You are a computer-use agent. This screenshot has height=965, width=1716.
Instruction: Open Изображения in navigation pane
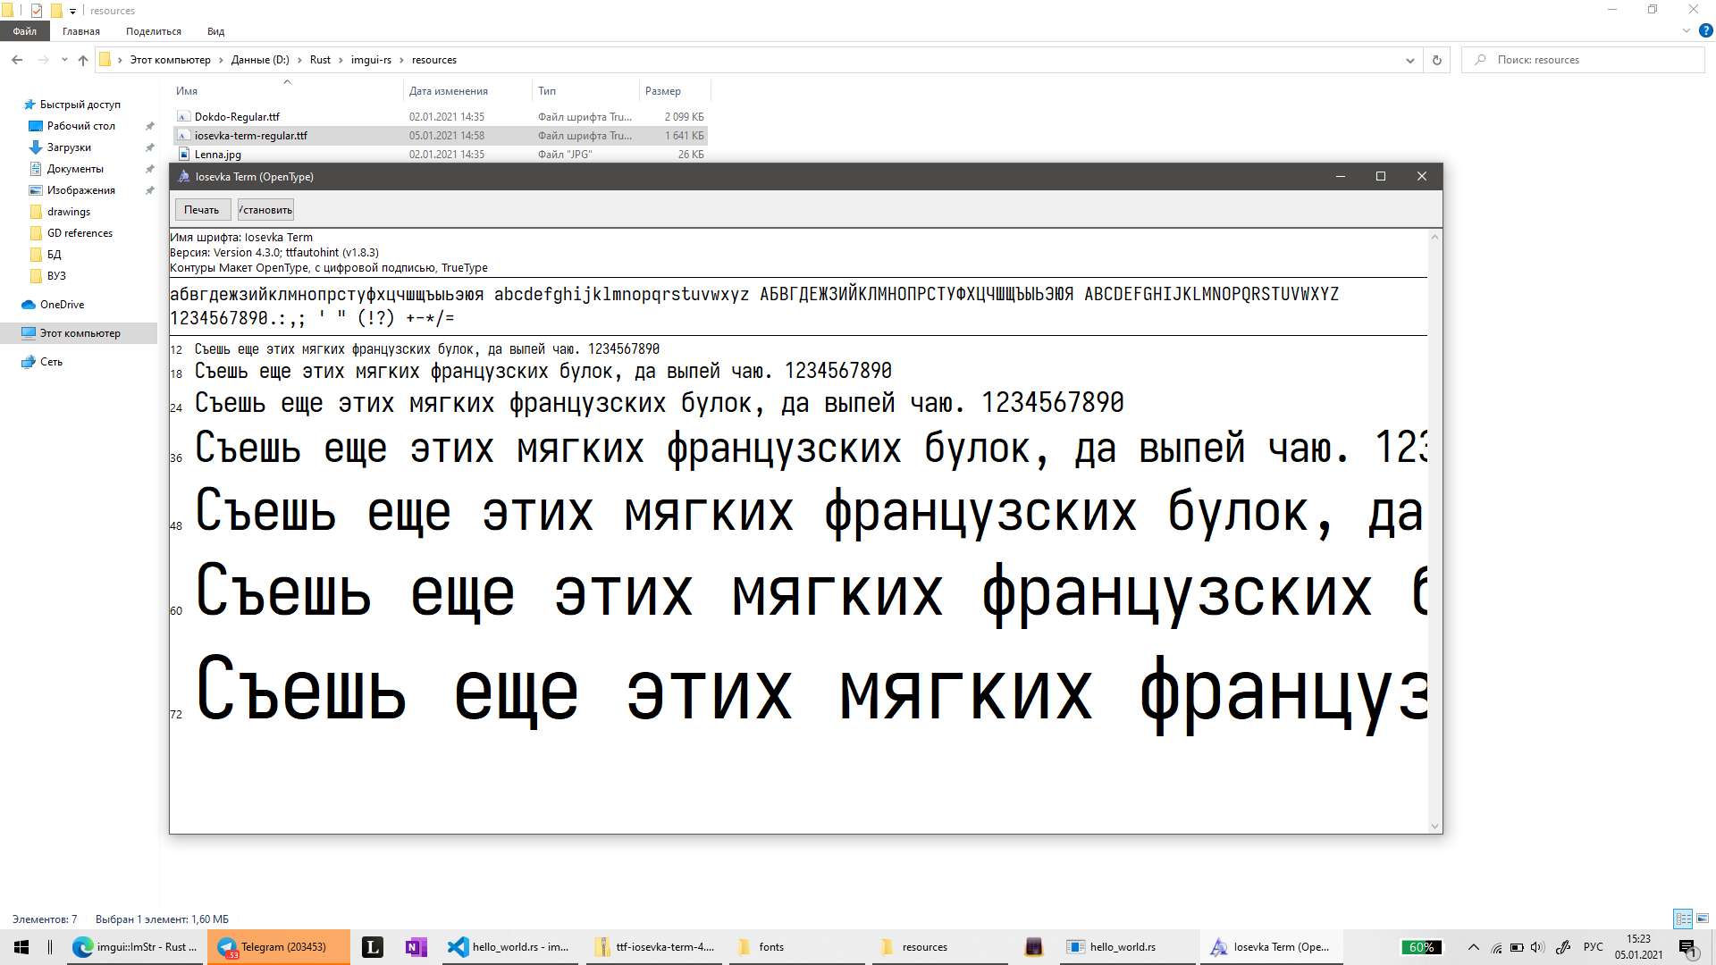[81, 190]
